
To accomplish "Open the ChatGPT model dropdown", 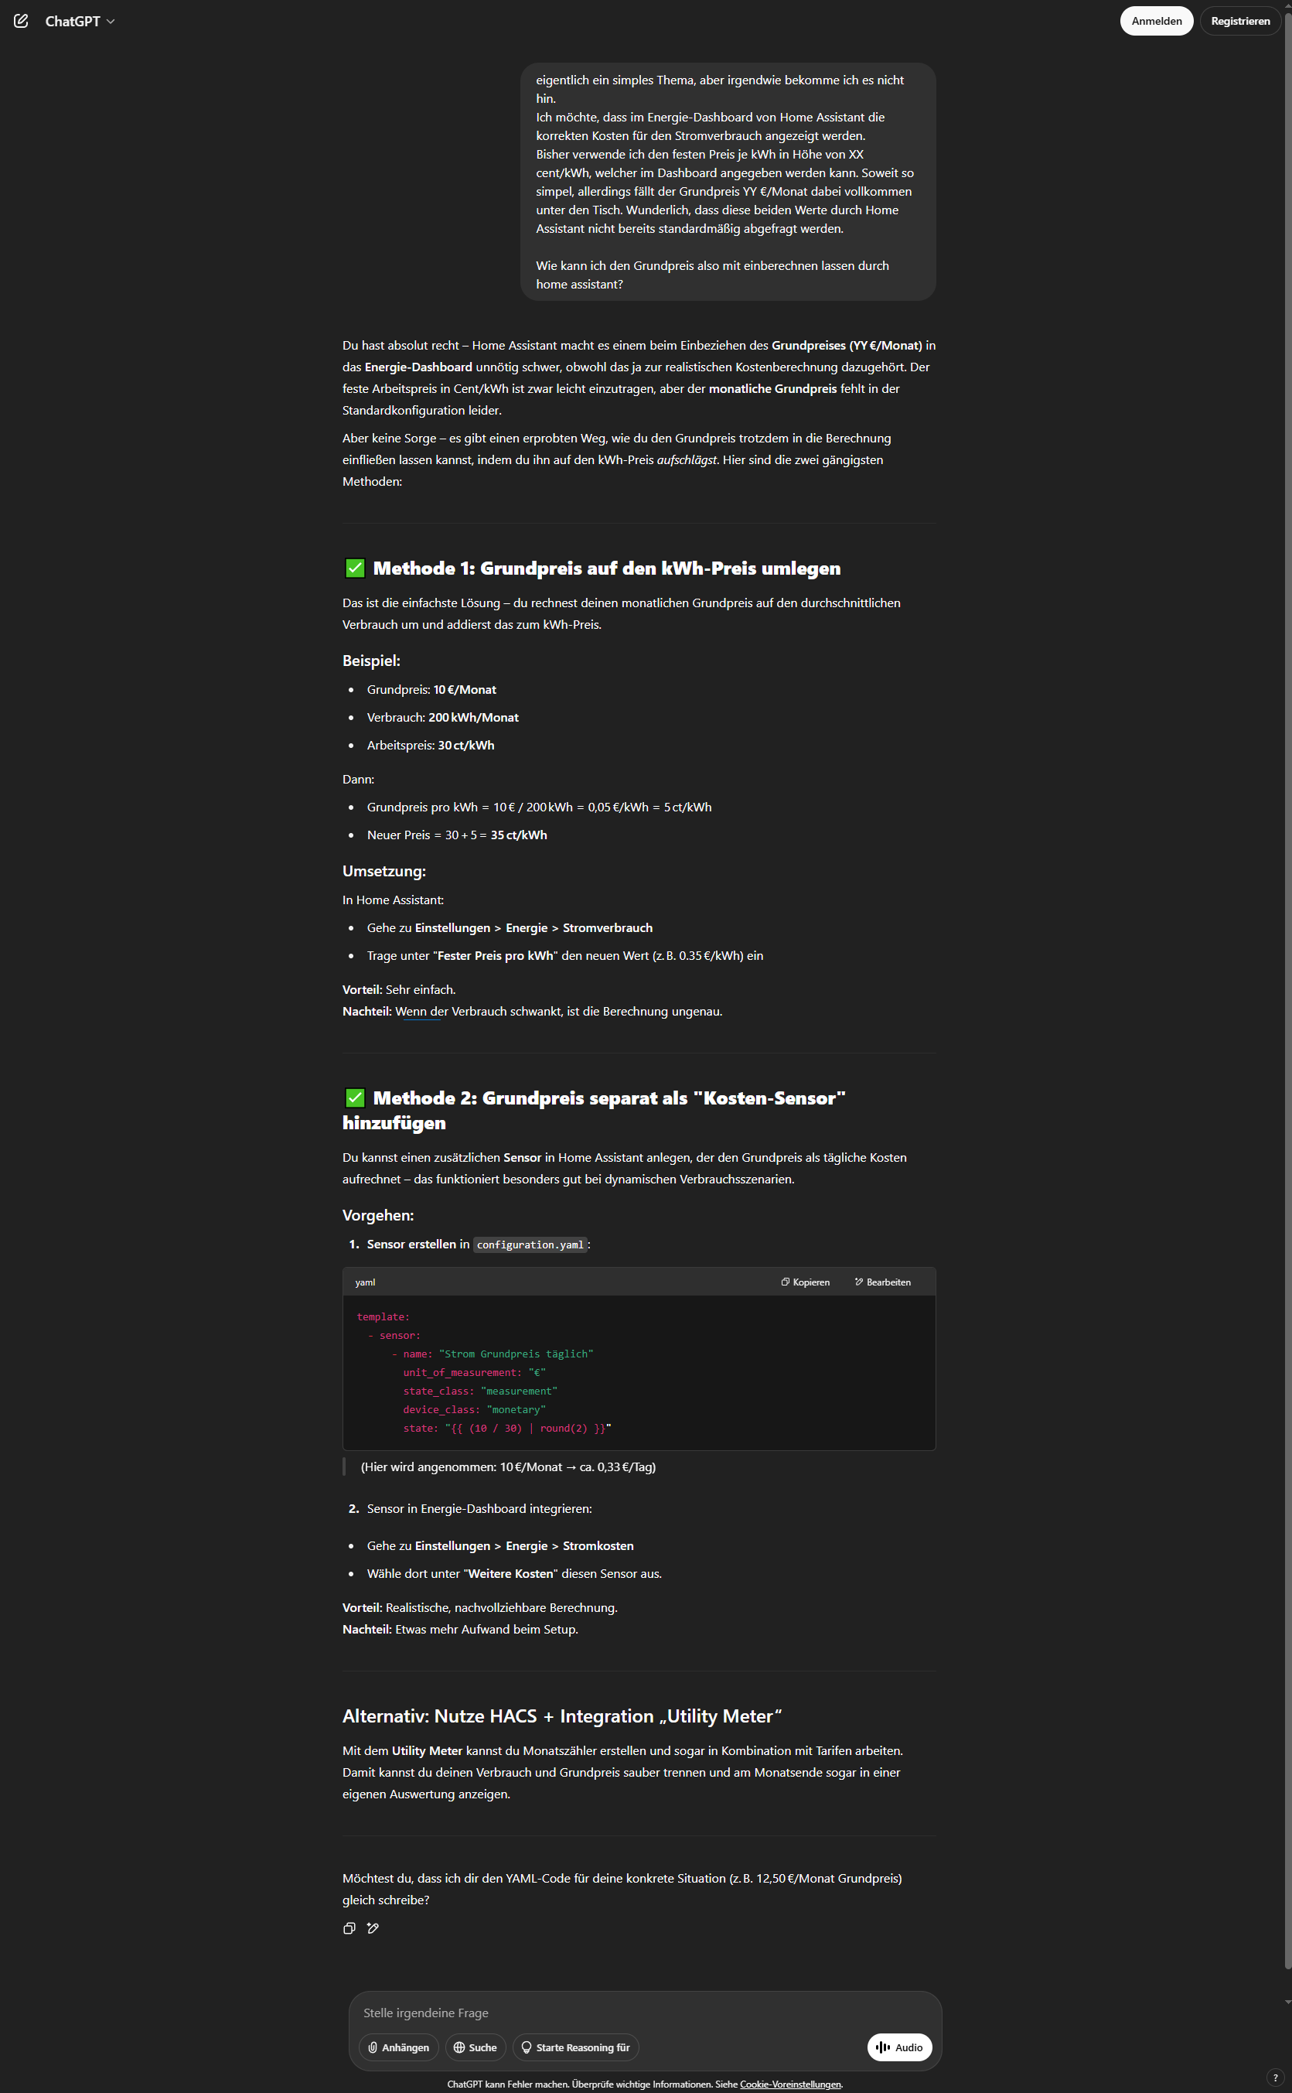I will coord(80,21).
